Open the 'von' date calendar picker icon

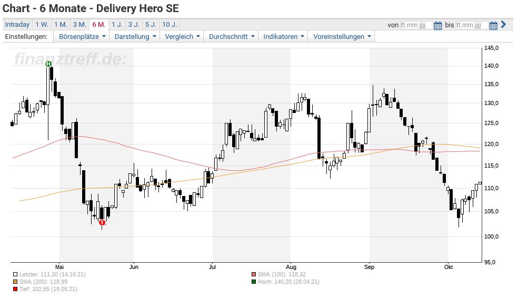[x=438, y=25]
